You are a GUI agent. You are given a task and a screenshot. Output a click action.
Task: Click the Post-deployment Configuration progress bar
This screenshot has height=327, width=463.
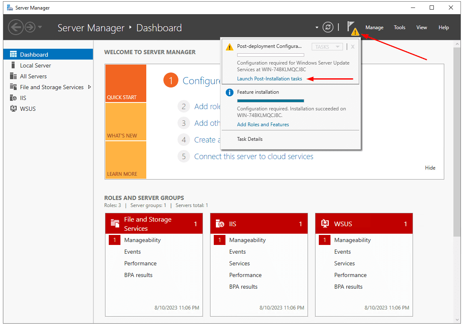coord(270,55)
